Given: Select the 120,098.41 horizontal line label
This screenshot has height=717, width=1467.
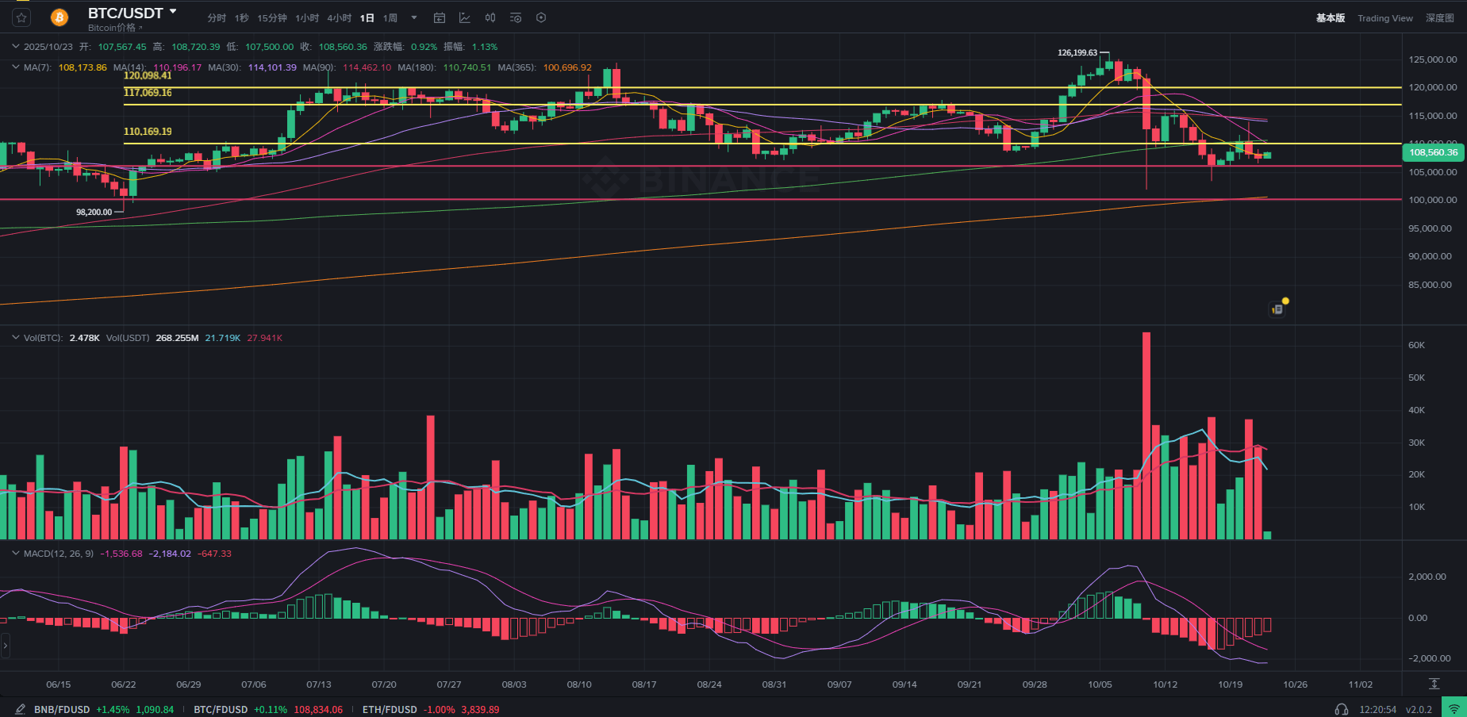Looking at the screenshot, I should [x=148, y=76].
